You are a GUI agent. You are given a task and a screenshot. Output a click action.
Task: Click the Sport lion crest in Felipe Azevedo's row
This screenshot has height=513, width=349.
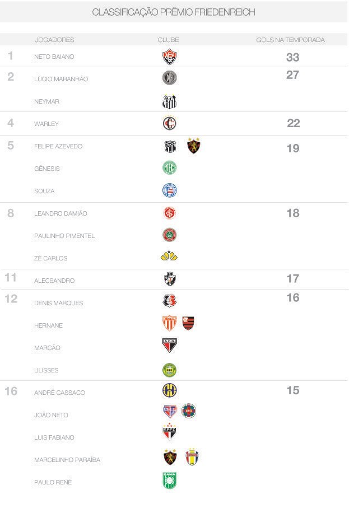click(x=194, y=146)
